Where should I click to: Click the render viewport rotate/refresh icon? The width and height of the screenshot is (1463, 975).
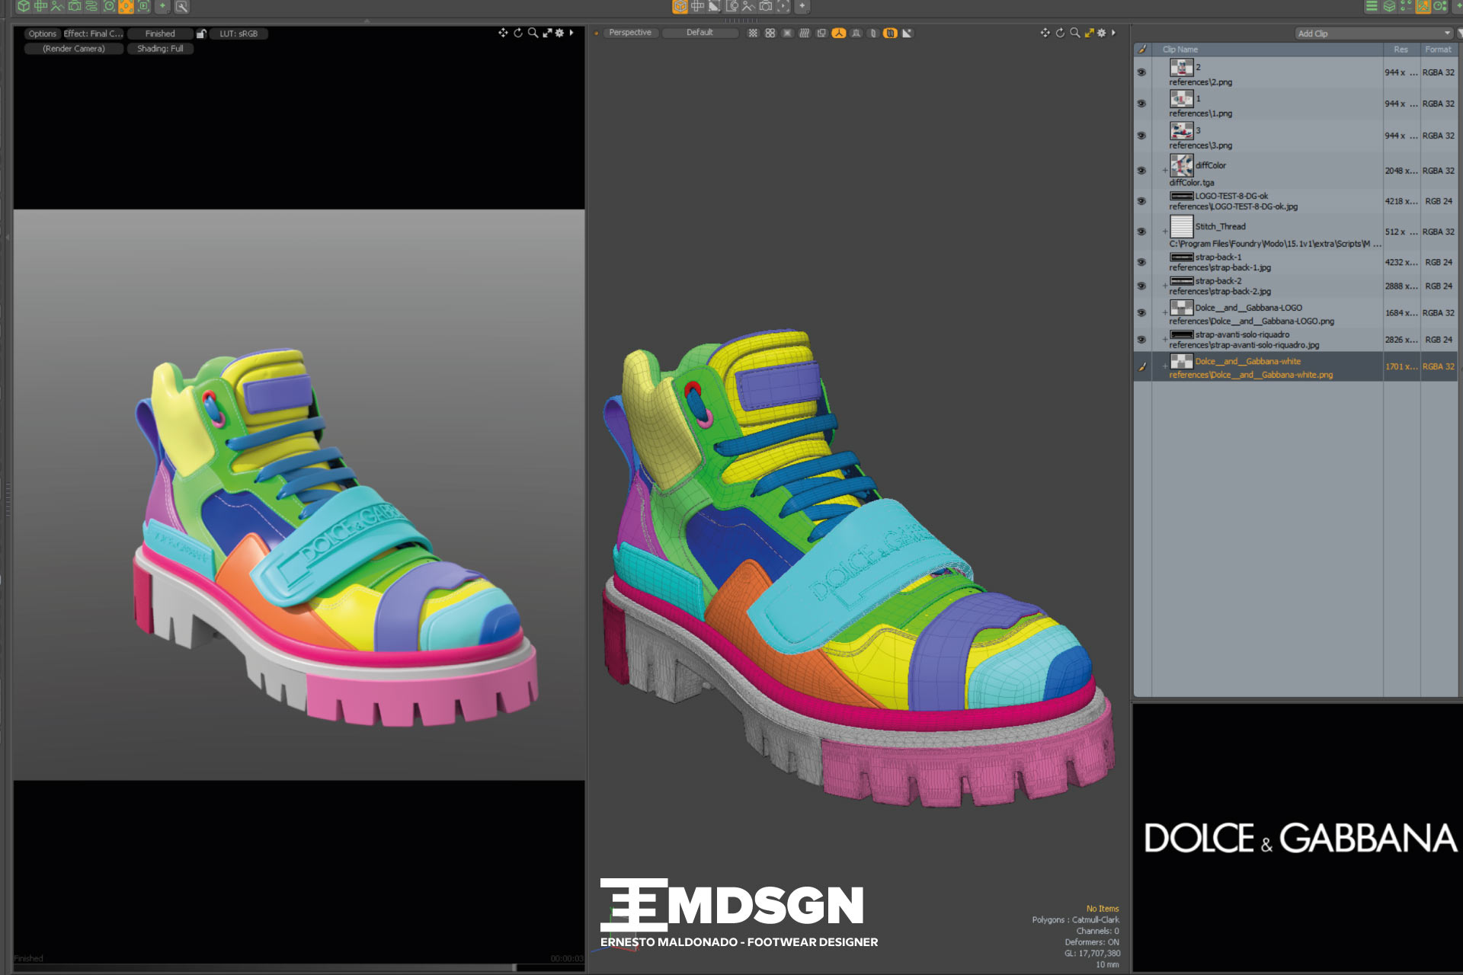point(518,33)
